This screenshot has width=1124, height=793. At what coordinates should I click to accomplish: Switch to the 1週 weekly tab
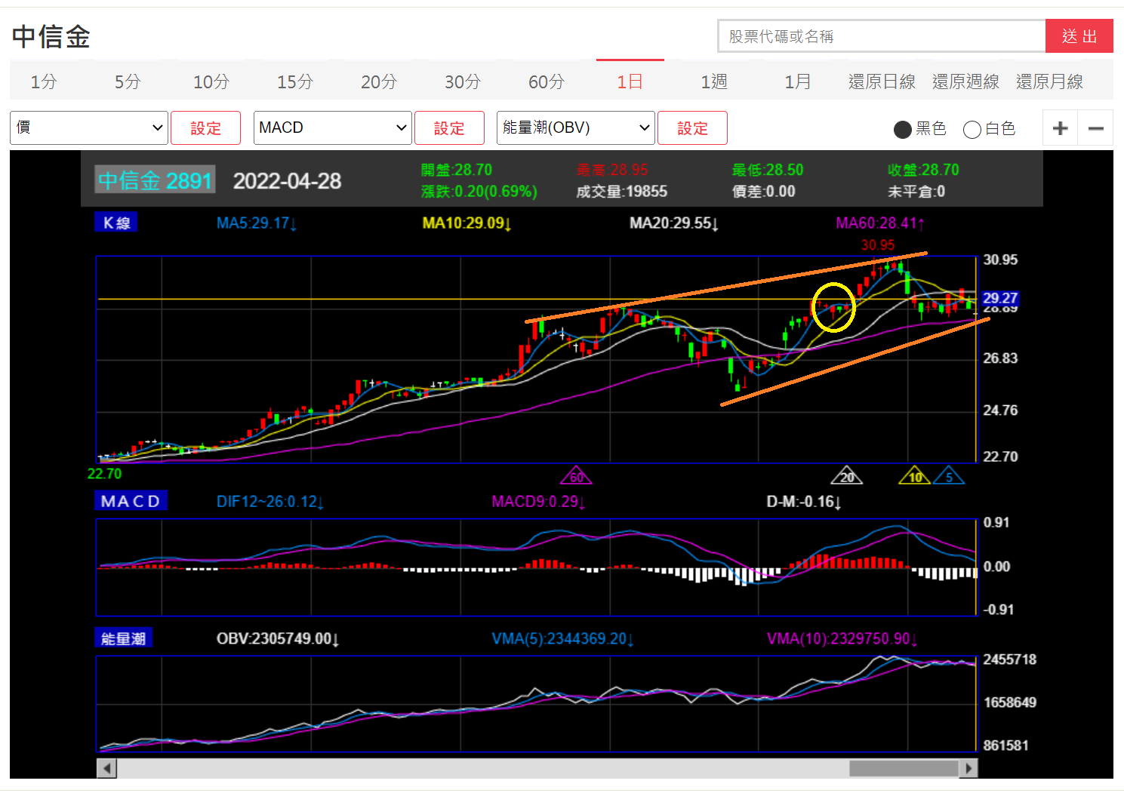[x=714, y=81]
